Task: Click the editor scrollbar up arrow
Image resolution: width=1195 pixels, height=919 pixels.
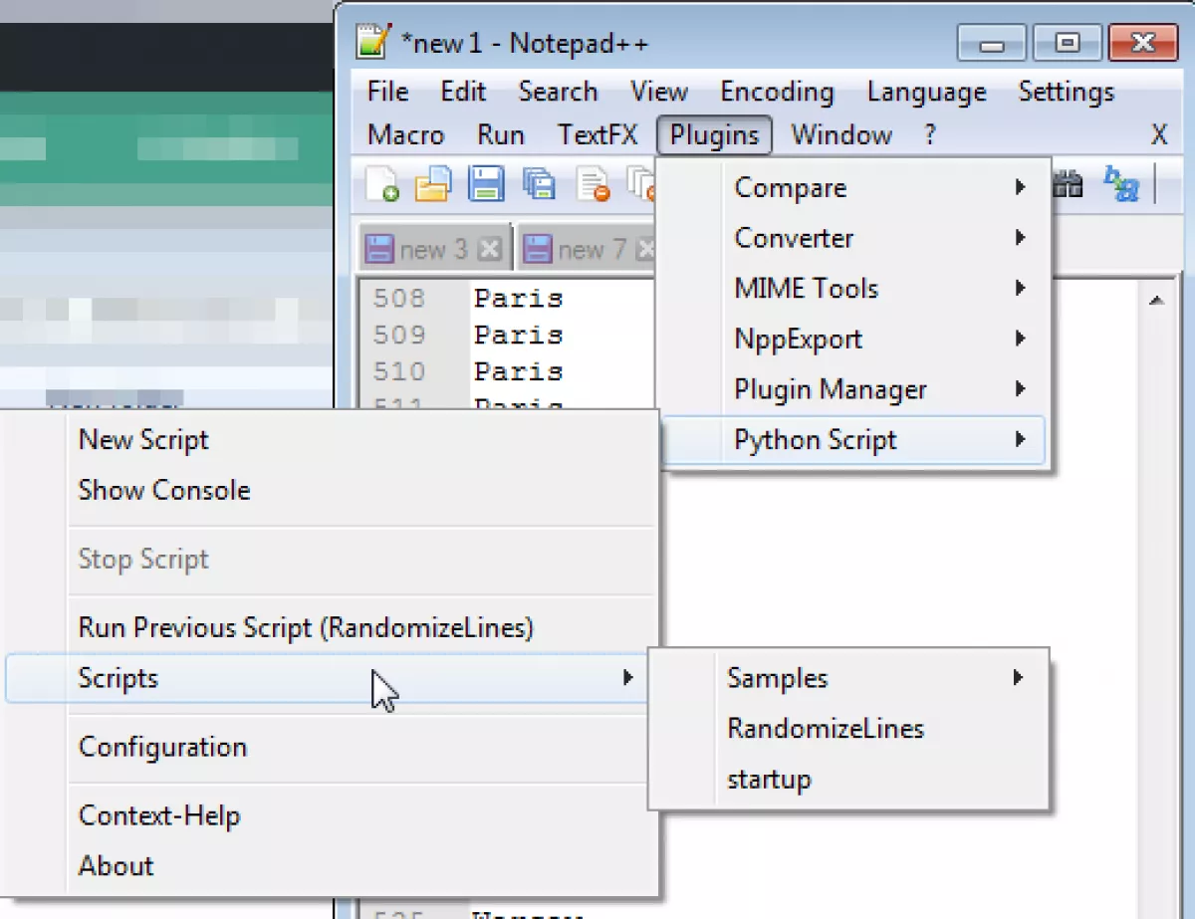Action: (1156, 300)
